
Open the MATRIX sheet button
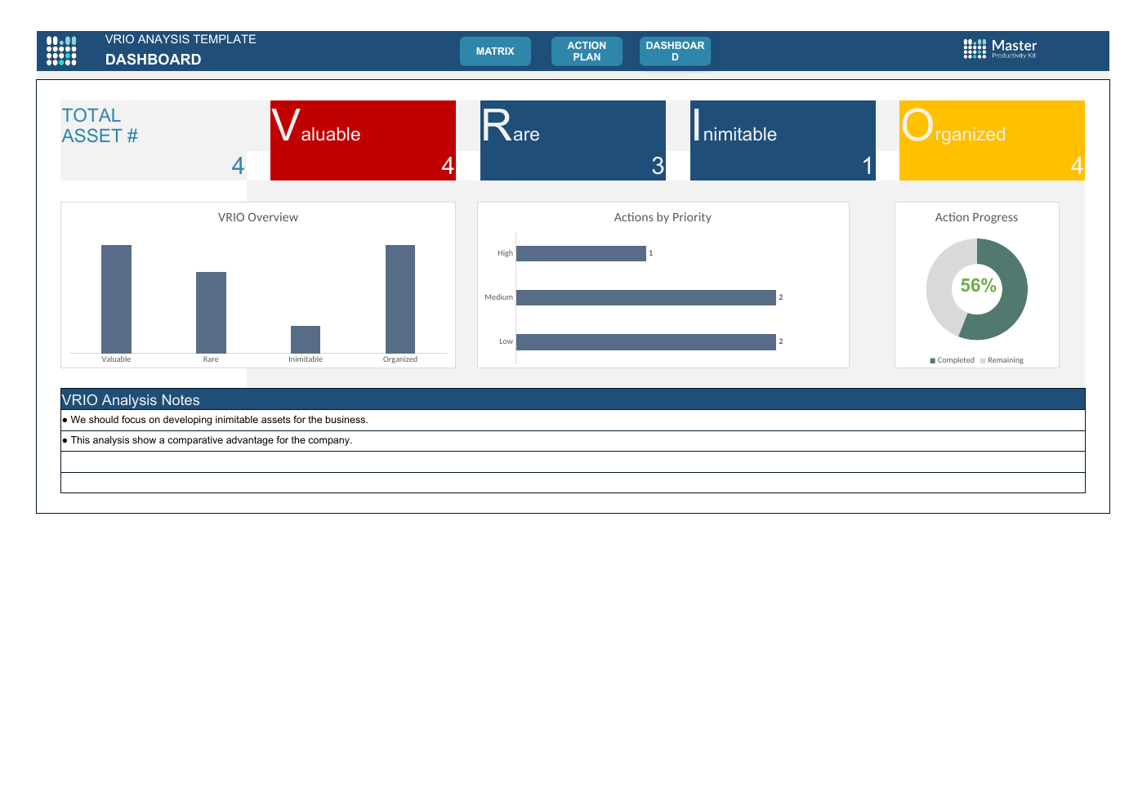495,51
